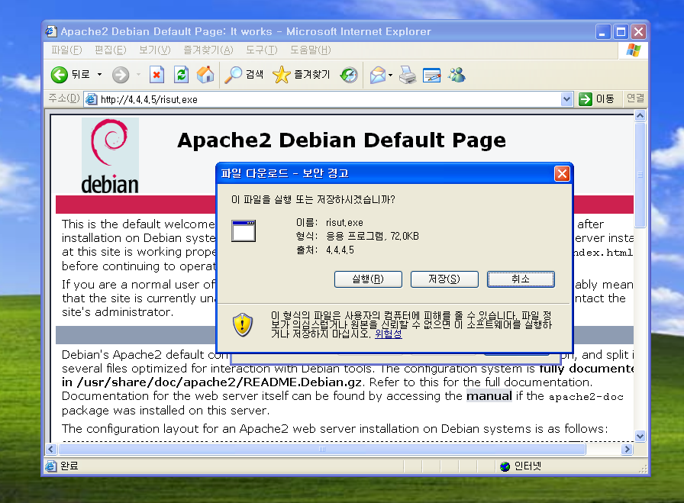The width and height of the screenshot is (684, 503).
Task: Click the manual link in page
Action: [489, 396]
